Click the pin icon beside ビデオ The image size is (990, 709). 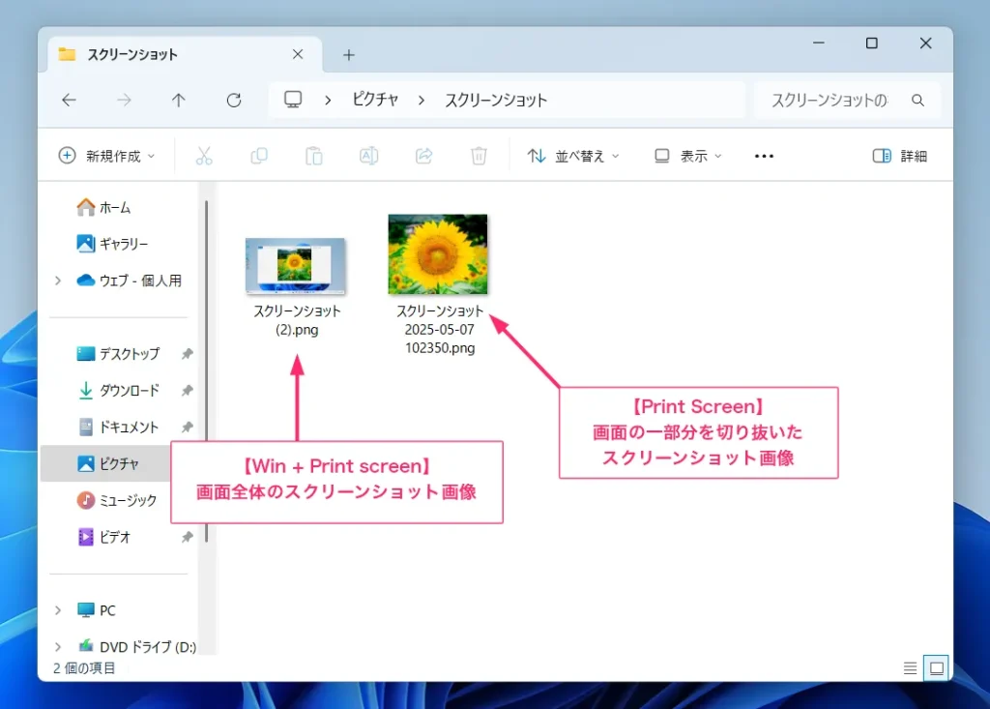[187, 537]
